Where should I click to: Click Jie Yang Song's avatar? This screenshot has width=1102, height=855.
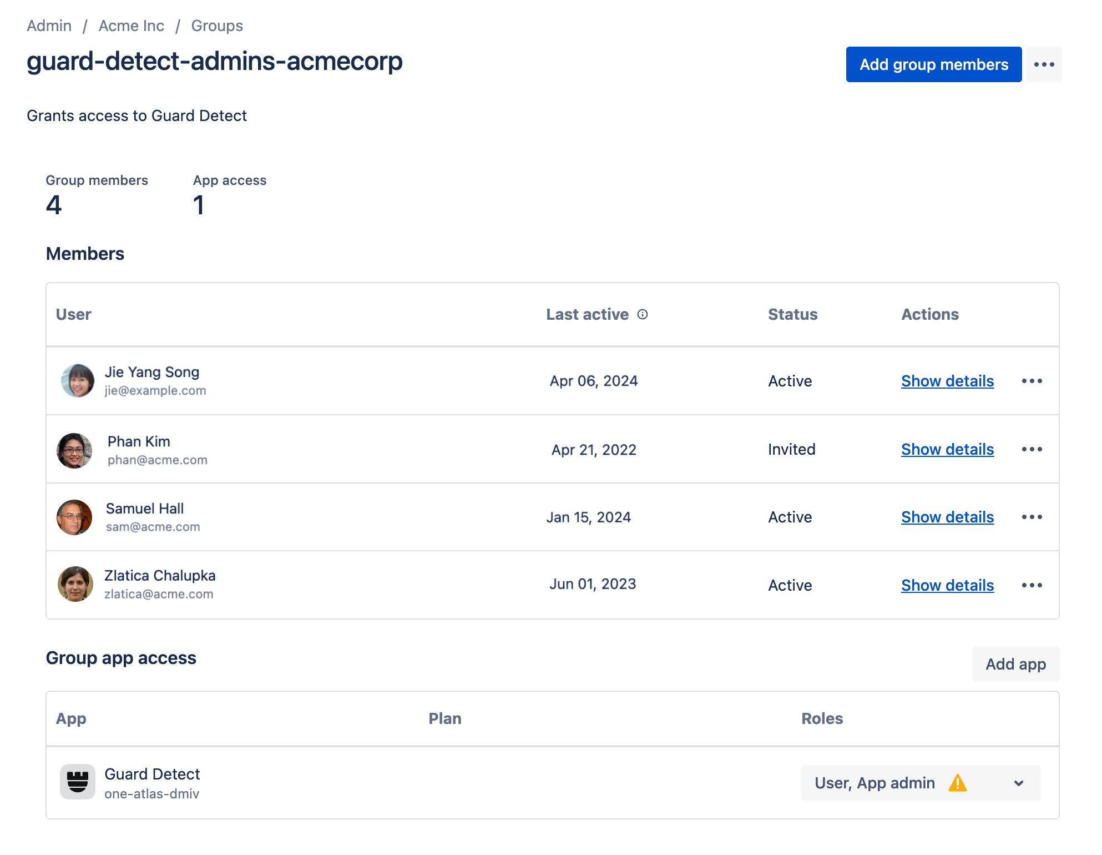pyautogui.click(x=77, y=381)
